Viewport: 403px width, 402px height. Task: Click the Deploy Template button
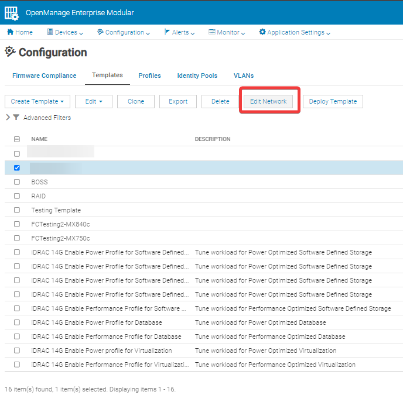[x=333, y=101]
